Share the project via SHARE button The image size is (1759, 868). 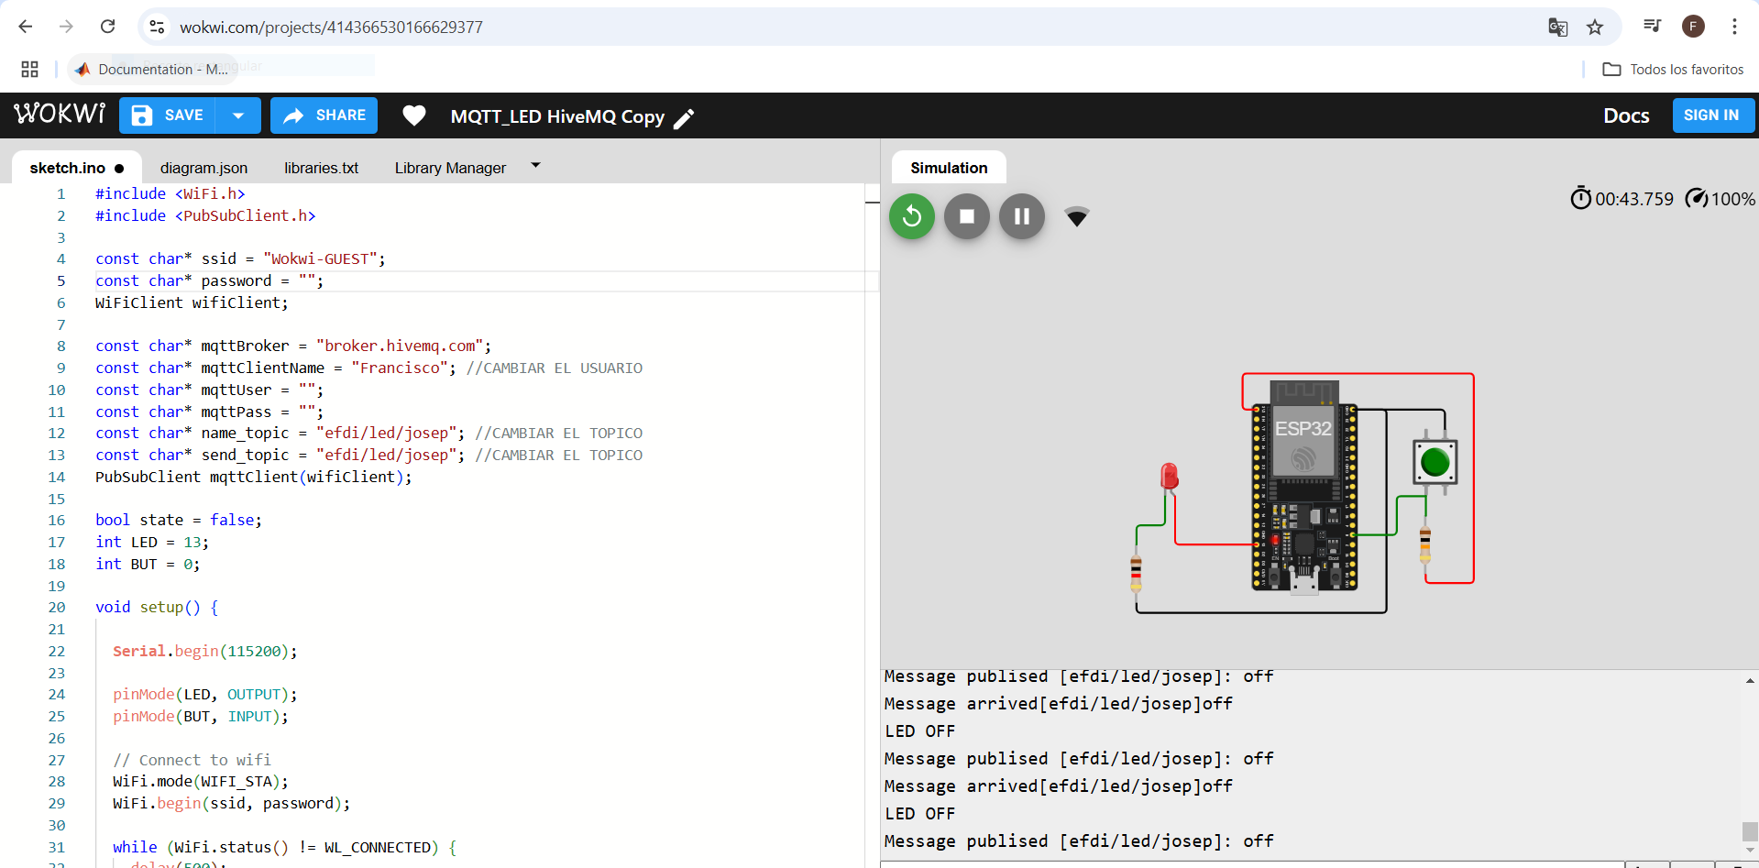tap(324, 115)
